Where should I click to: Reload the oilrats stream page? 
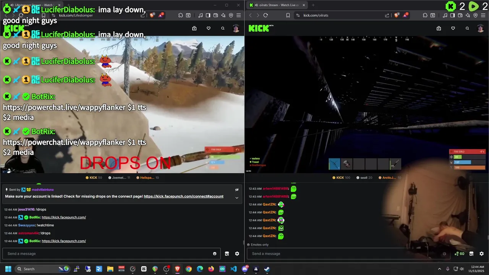pos(266,15)
